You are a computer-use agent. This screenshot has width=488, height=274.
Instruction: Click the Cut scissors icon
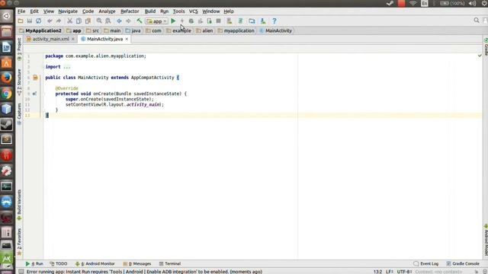point(69,21)
